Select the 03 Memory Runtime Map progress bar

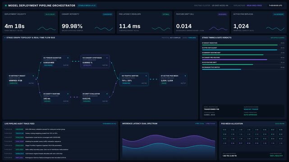coord(243,55)
